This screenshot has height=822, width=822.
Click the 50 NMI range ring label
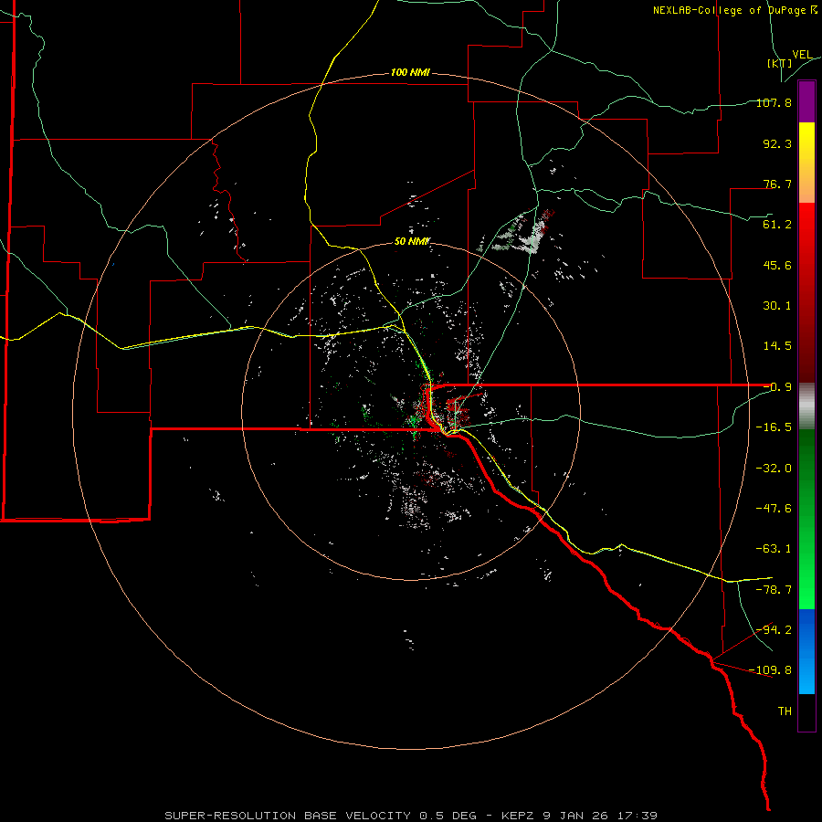click(412, 241)
